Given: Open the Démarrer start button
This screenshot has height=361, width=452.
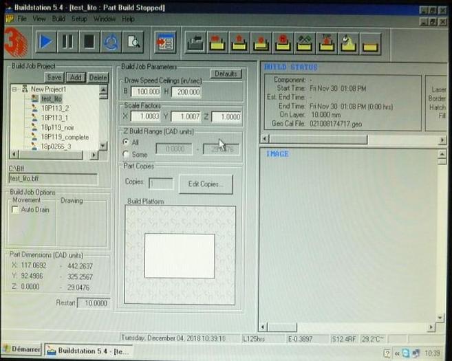Looking at the screenshot, I should pos(21,349).
